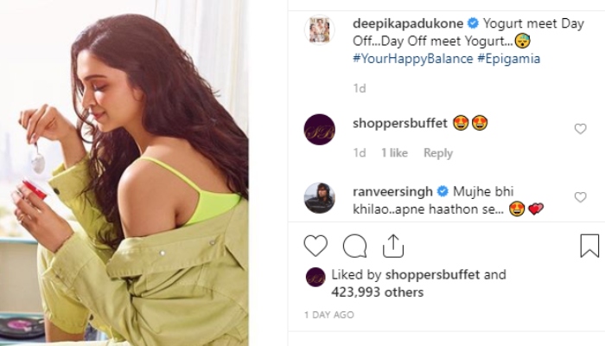Like ranveersingh's comment with its heart
The height and width of the screenshot is (346, 605).
[x=580, y=198]
